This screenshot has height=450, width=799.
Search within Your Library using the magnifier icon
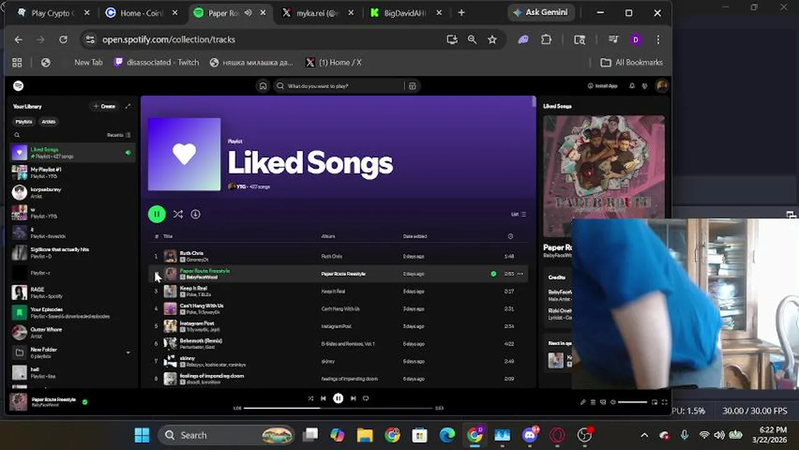[x=17, y=135]
